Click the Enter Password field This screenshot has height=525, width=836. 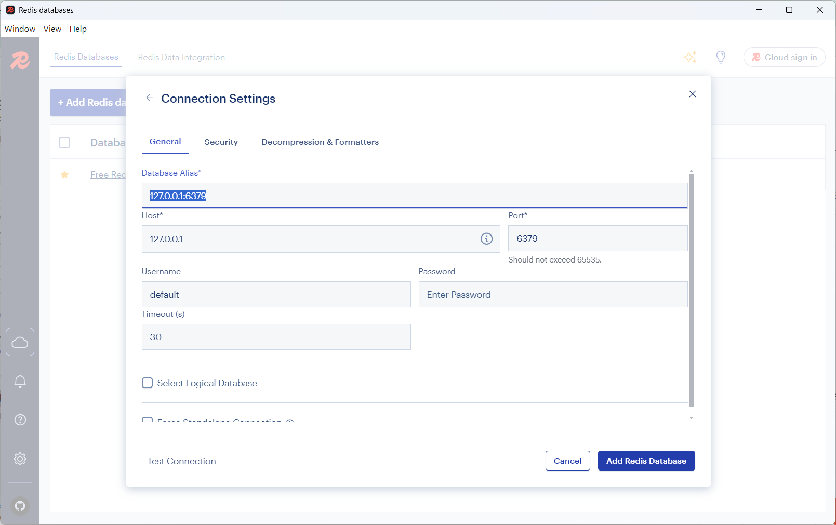click(553, 294)
